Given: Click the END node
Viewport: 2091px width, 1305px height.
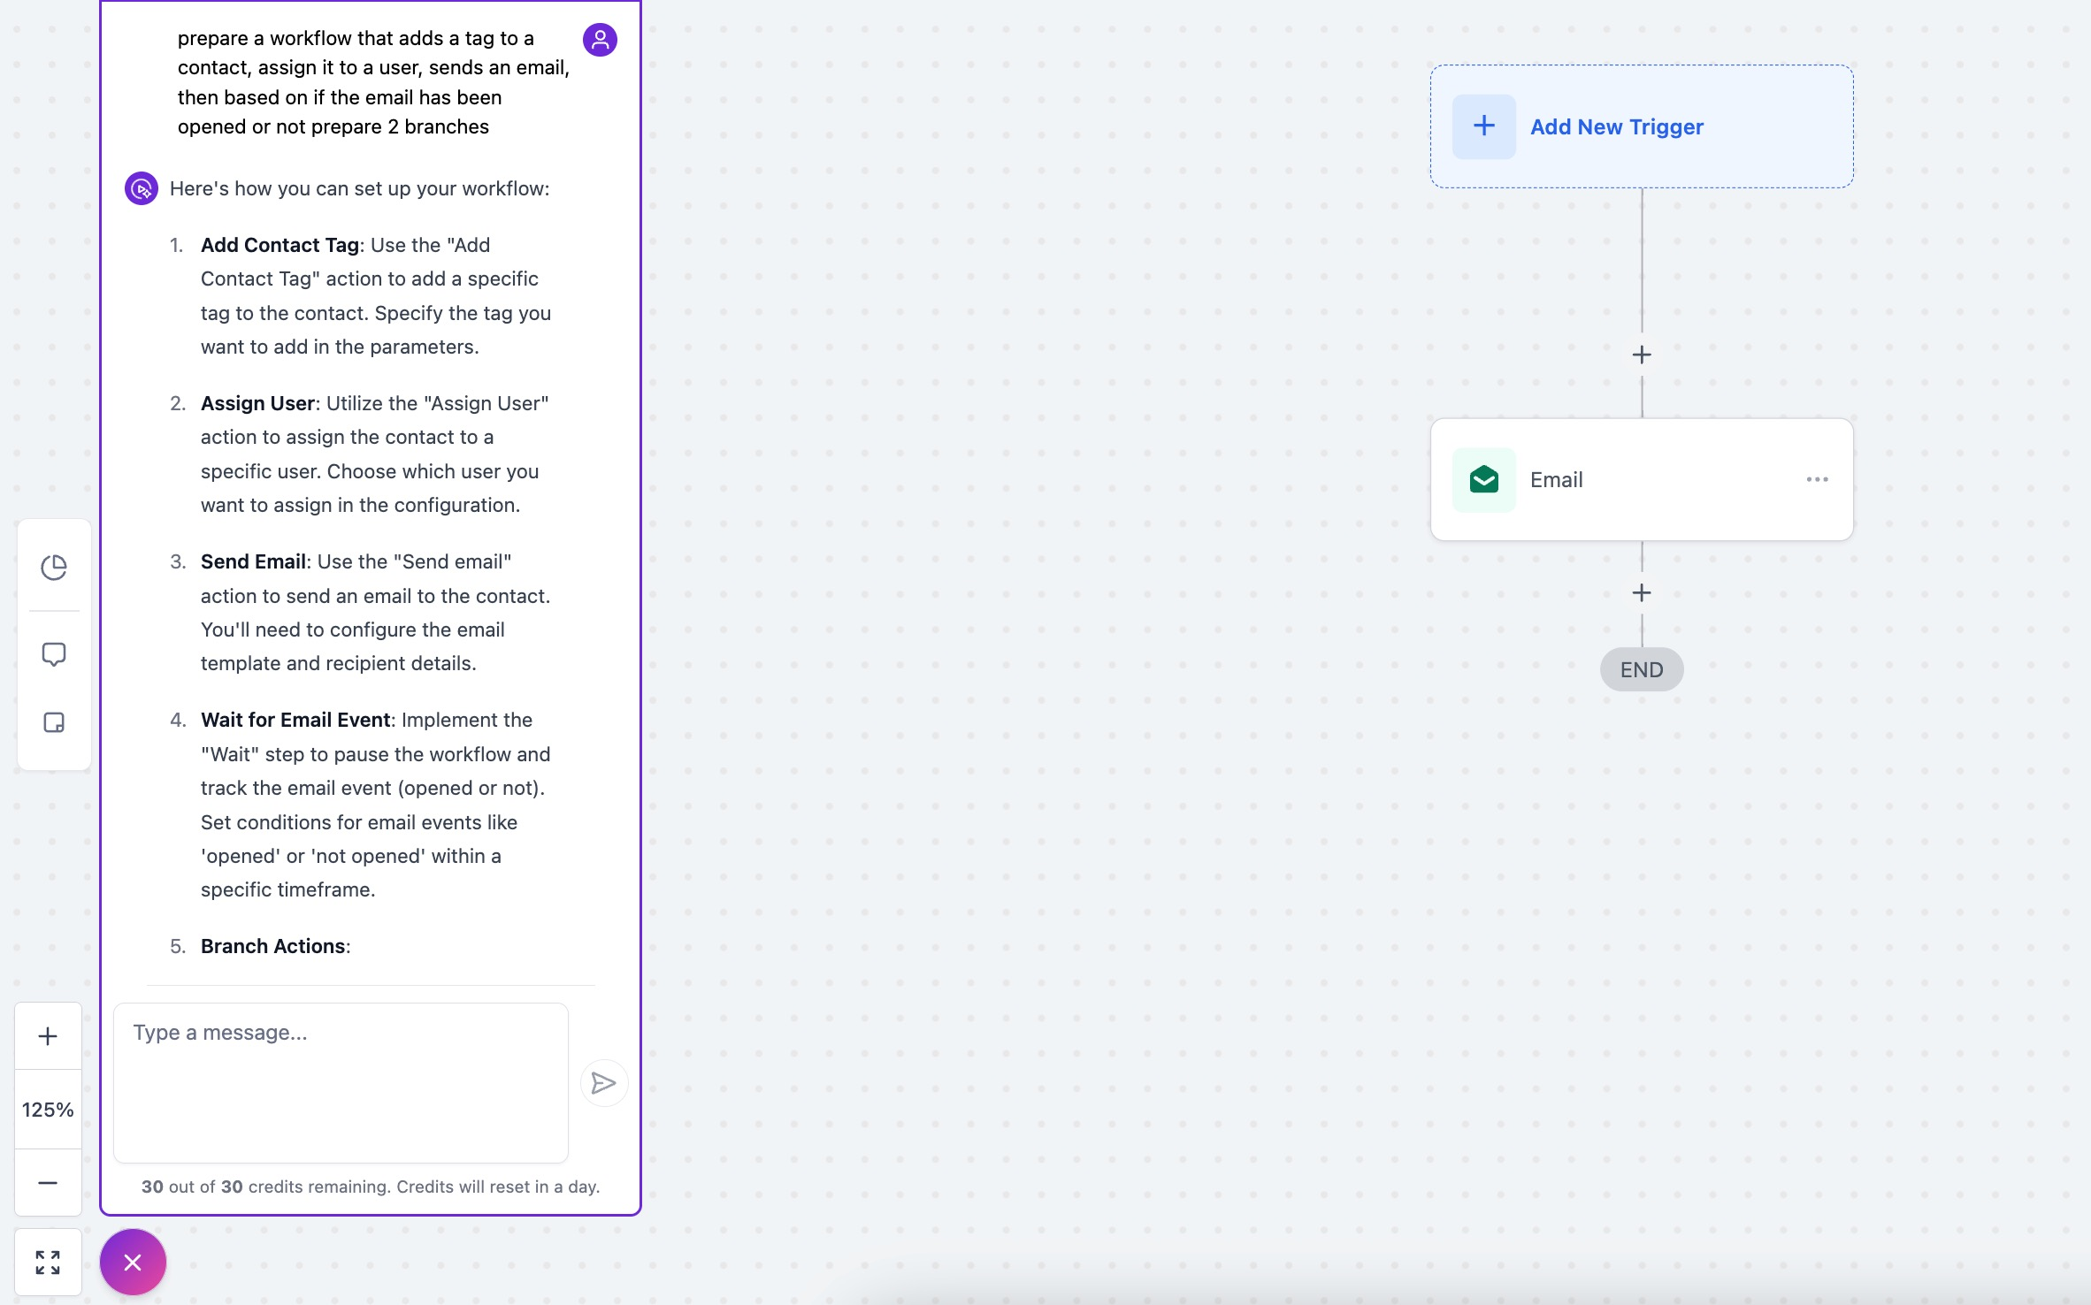Looking at the screenshot, I should (x=1642, y=669).
